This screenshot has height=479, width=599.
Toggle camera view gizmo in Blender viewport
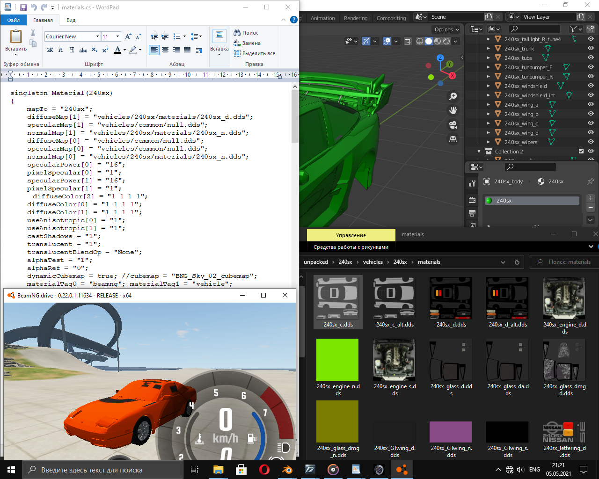click(453, 125)
